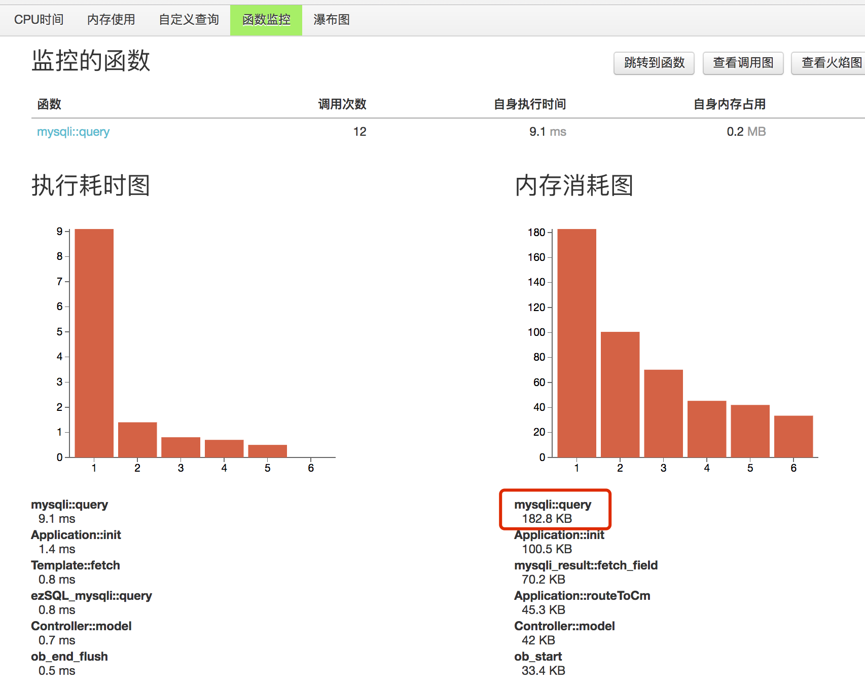Screen dimensions: 865x689
Task: Click bar 5 in the 执行耗时图 chart
Action: click(268, 451)
